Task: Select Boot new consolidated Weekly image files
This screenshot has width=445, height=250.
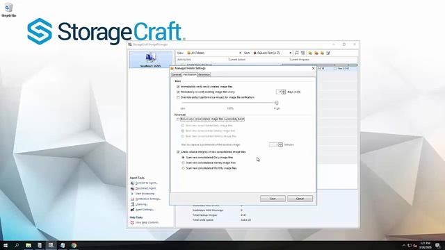Action: pos(183,131)
